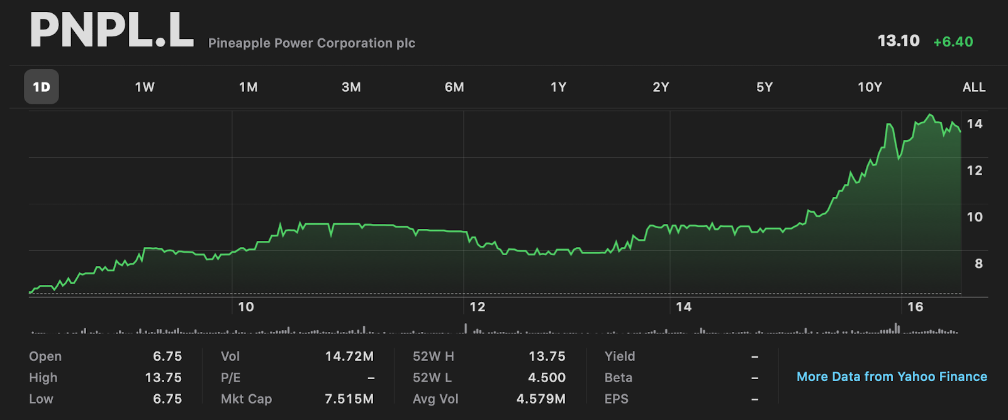The height and width of the screenshot is (420, 1008).
Task: Click the 12 price label on y-axis
Action: tap(975, 170)
